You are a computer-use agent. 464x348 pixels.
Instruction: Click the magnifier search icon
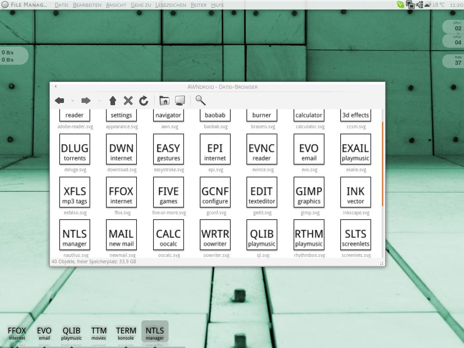coord(200,101)
